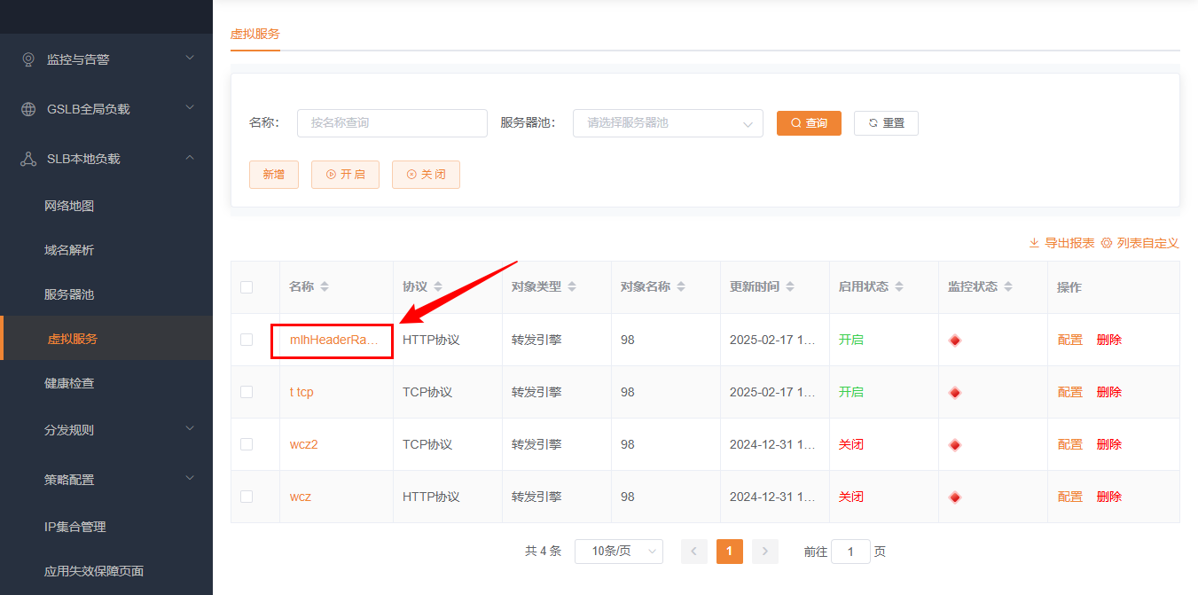This screenshot has width=1198, height=595.
Task: Click the 监控与告警 sidebar icon
Action: [x=28, y=59]
